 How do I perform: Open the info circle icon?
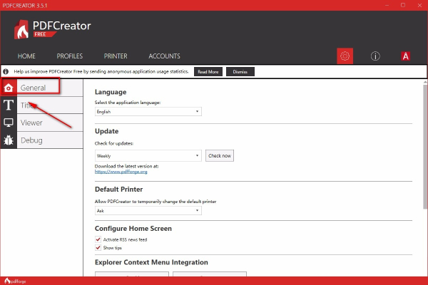[x=375, y=56]
